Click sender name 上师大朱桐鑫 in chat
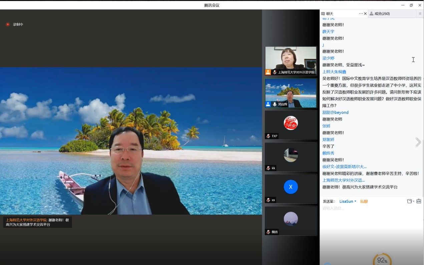This screenshot has height=265, width=424. (x=334, y=72)
